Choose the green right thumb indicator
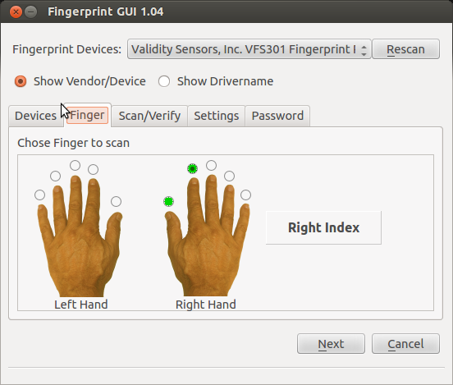Image resolution: width=453 pixels, height=385 pixels. click(x=168, y=201)
